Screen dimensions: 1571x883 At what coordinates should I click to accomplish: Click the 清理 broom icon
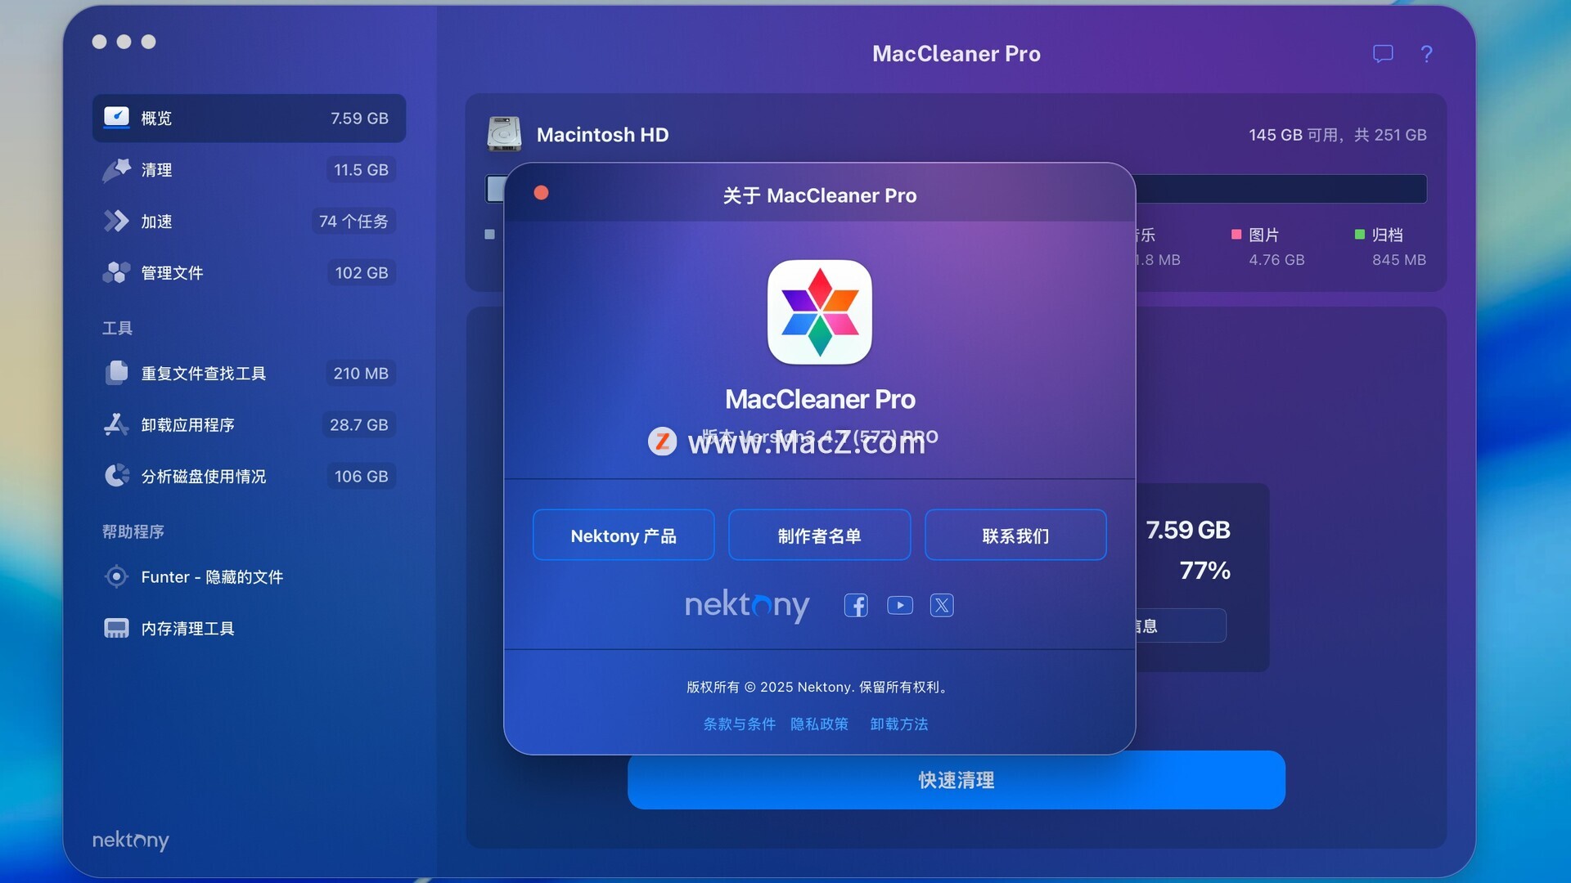[x=116, y=169]
